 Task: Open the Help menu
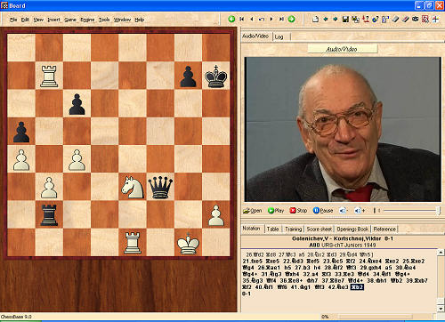click(140, 20)
